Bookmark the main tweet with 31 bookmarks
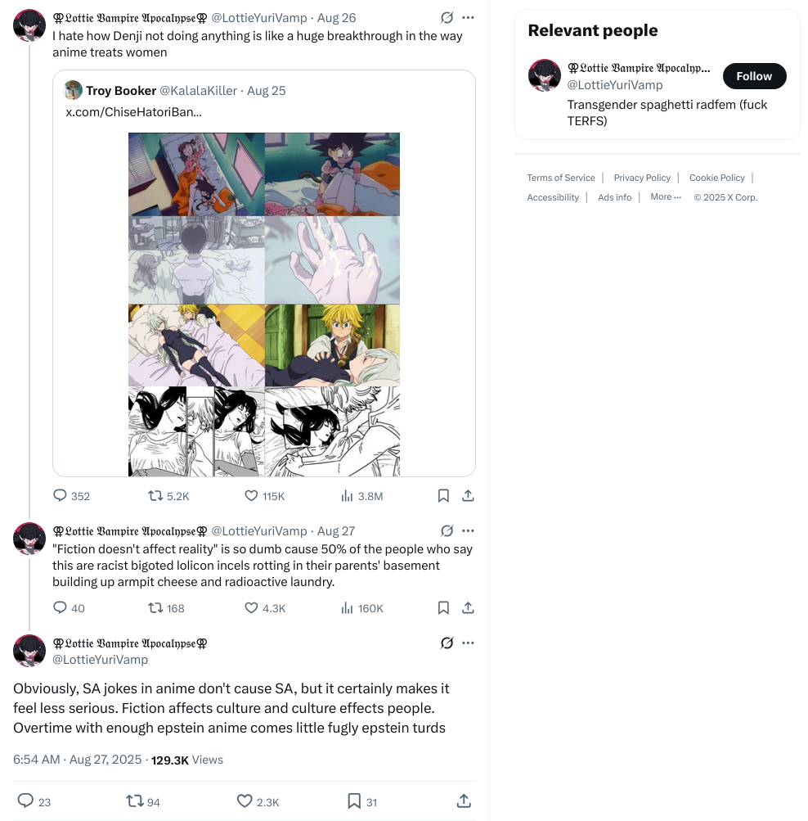Viewport: 808px width, 821px height. [x=362, y=801]
